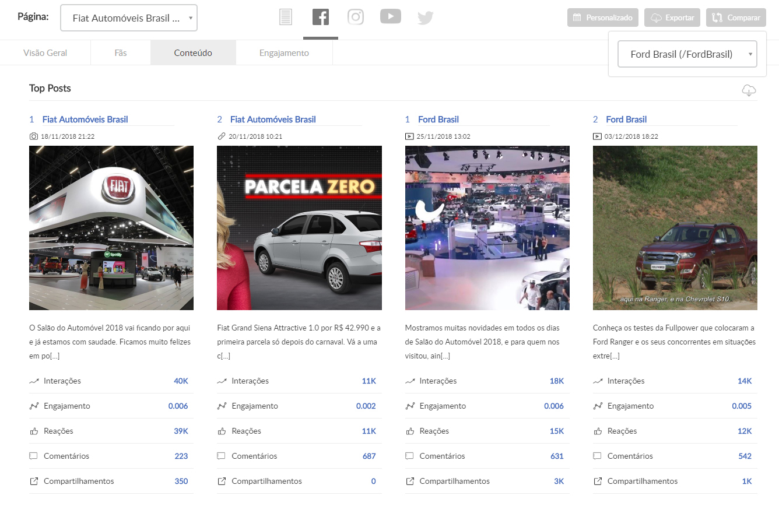Viewport: 779px width, 506px height.
Task: Open the Visão Geral tab
Action: click(x=45, y=53)
